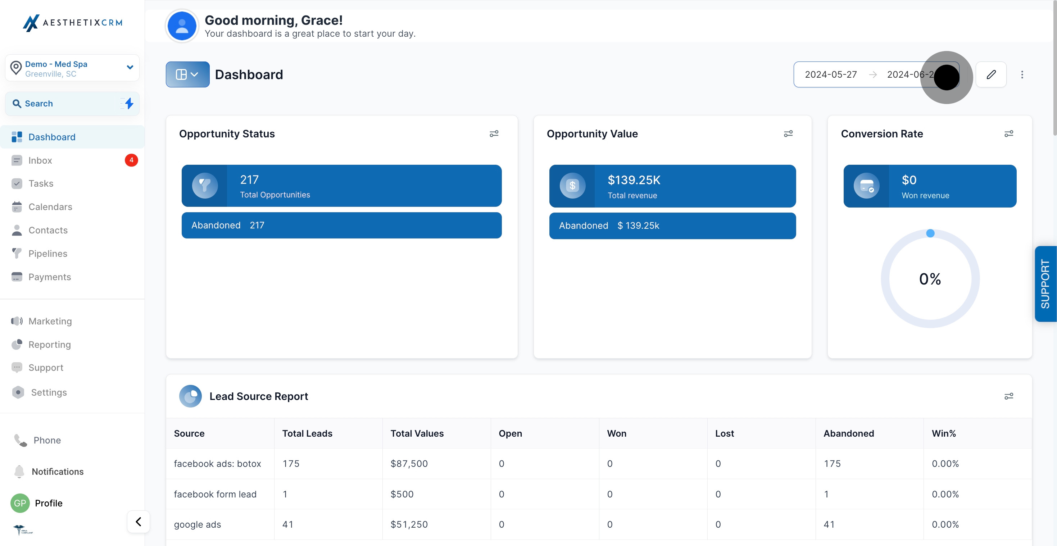The width and height of the screenshot is (1057, 546).
Task: Click the Conversion Rate 0% progress ring
Action: [x=930, y=279]
